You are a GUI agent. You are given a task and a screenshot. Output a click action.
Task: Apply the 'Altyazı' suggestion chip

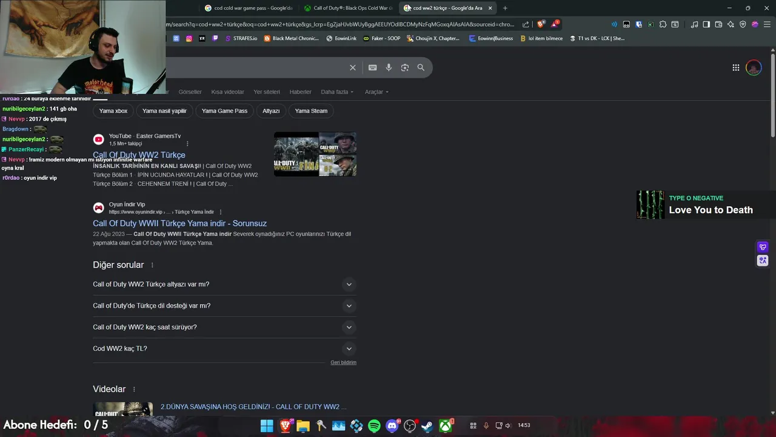(271, 111)
